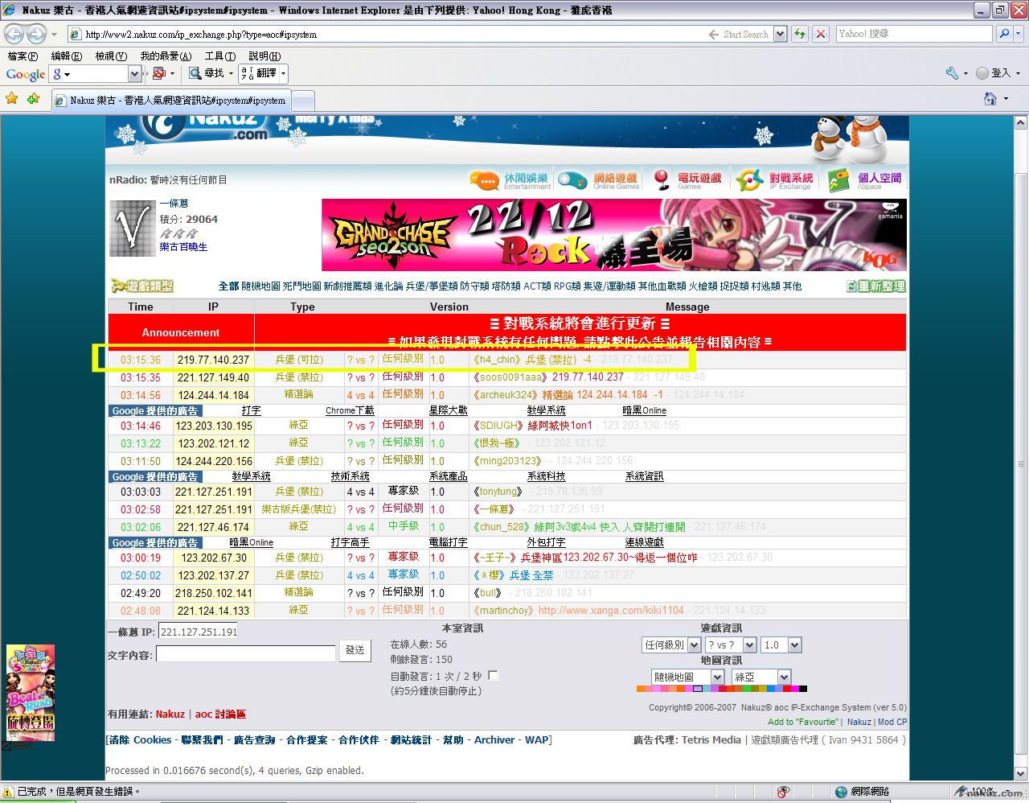1029x803 pixels.
Task: Open the 休閒娛樂 Entertainment nav icon
Action: pos(510,180)
